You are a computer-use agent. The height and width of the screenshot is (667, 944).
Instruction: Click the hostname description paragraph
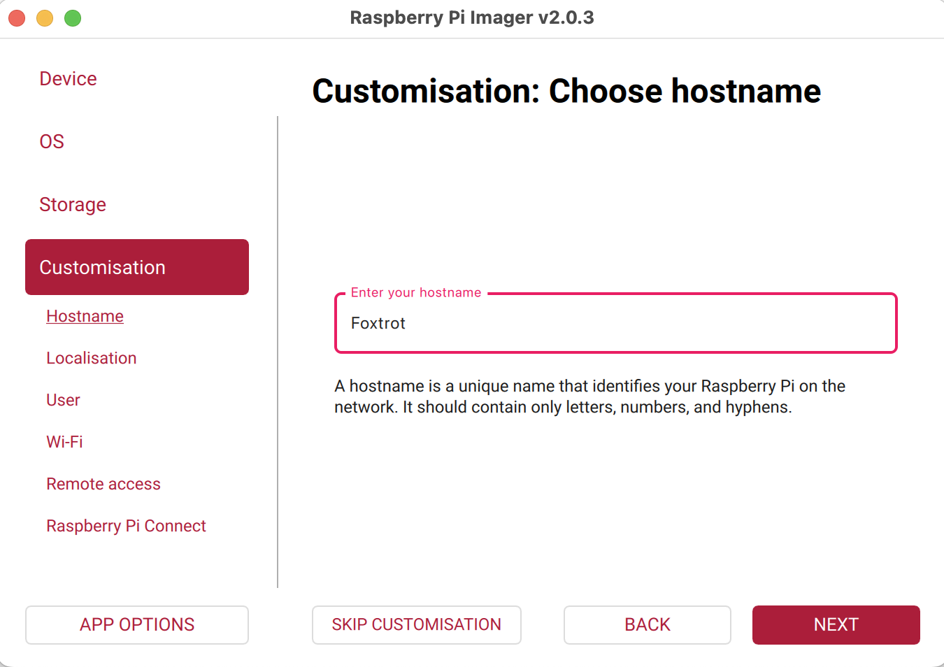(x=589, y=396)
